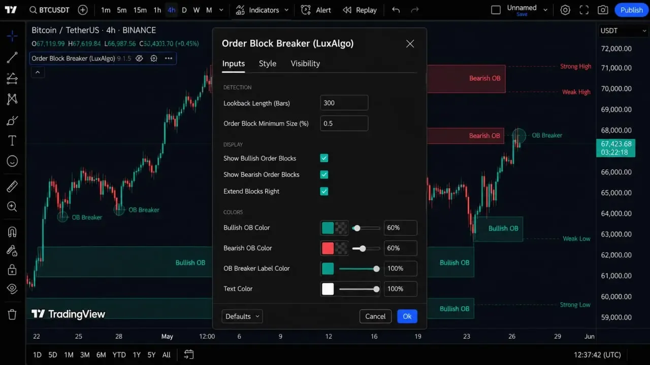
Task: Cancel the indicator settings changes
Action: [375, 316]
